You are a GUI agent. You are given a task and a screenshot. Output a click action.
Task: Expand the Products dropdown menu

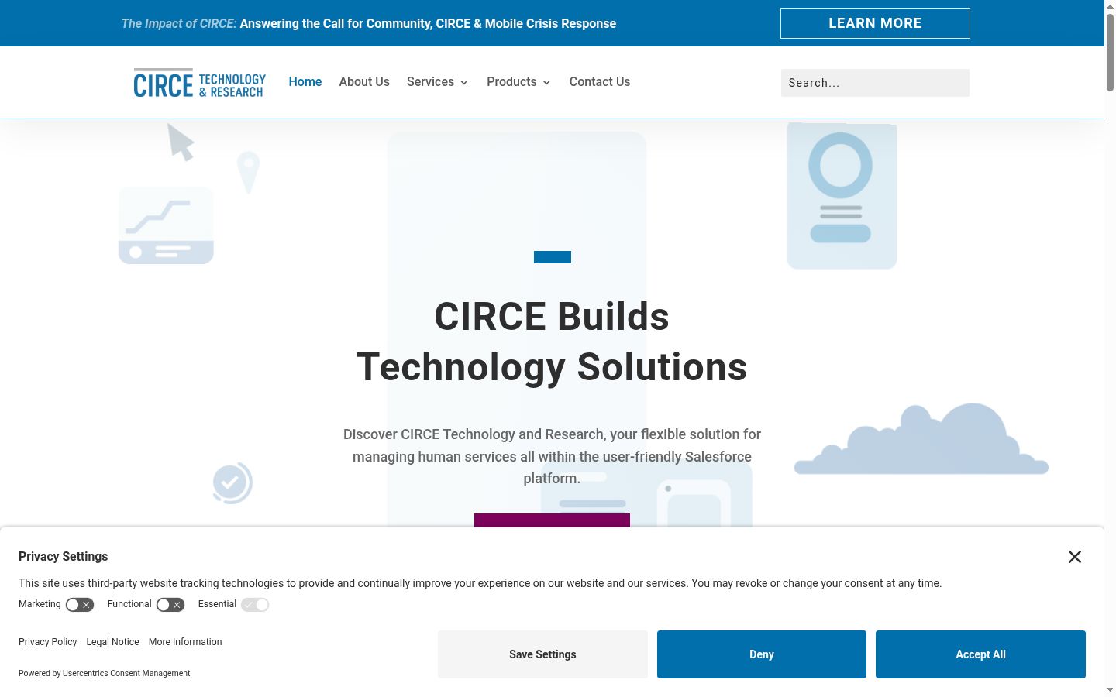coord(518,82)
